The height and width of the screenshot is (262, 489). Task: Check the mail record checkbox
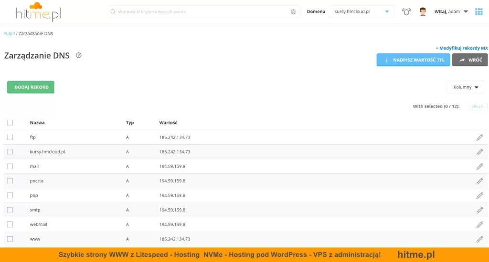click(x=10, y=166)
